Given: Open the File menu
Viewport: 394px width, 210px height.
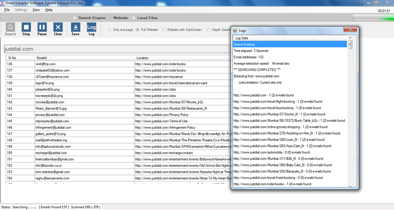Looking at the screenshot, I should click(7, 10).
